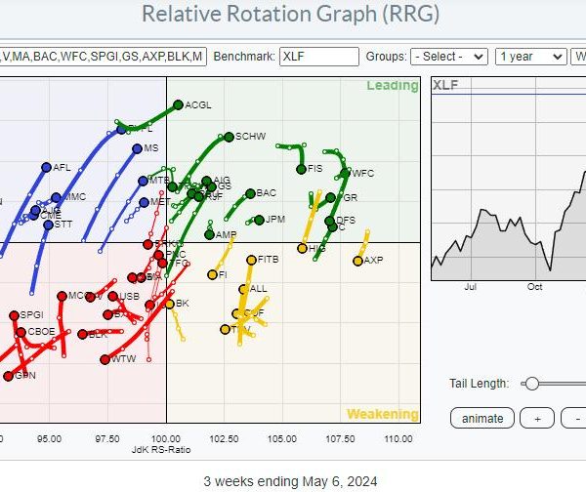Click the symbols list input field
Screen dimensions: 586x492
[103, 57]
